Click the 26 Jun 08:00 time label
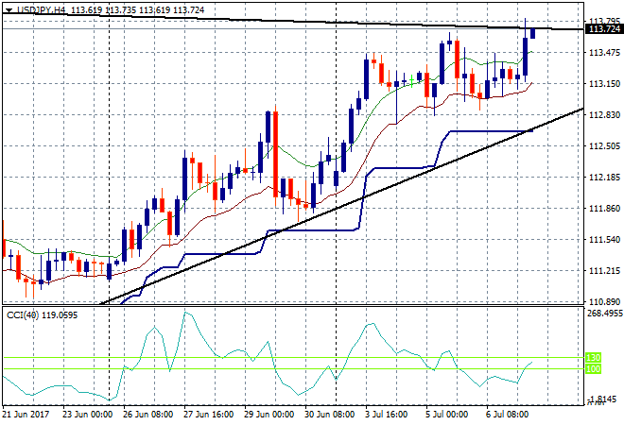This screenshot has width=624, height=425. tap(148, 415)
